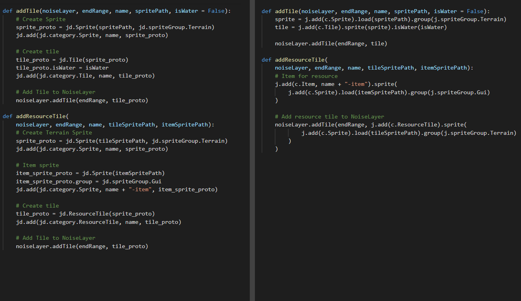Screen dimensions: 521x301
Task: Click line 'jd.add(jd.category.Tile, name, tile_proto)'
Action: coord(85,76)
